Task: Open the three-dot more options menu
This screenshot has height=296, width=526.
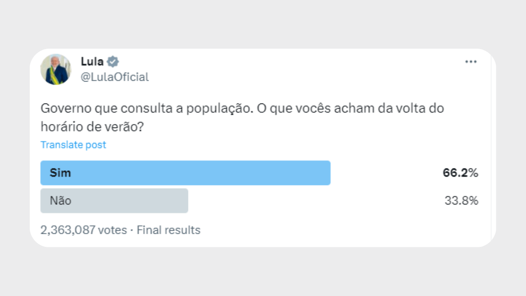Action: pos(471,62)
